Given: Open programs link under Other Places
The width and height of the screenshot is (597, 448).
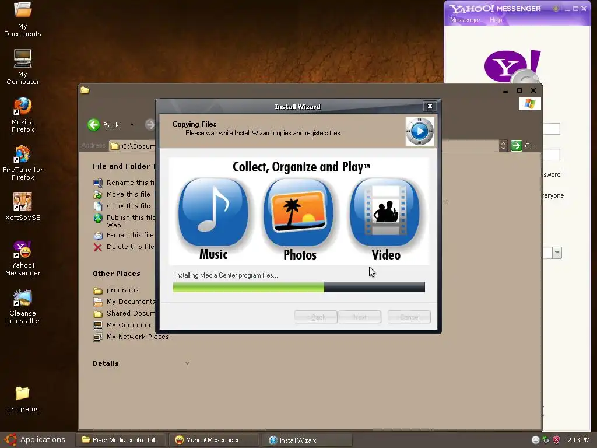Looking at the screenshot, I should [122, 290].
